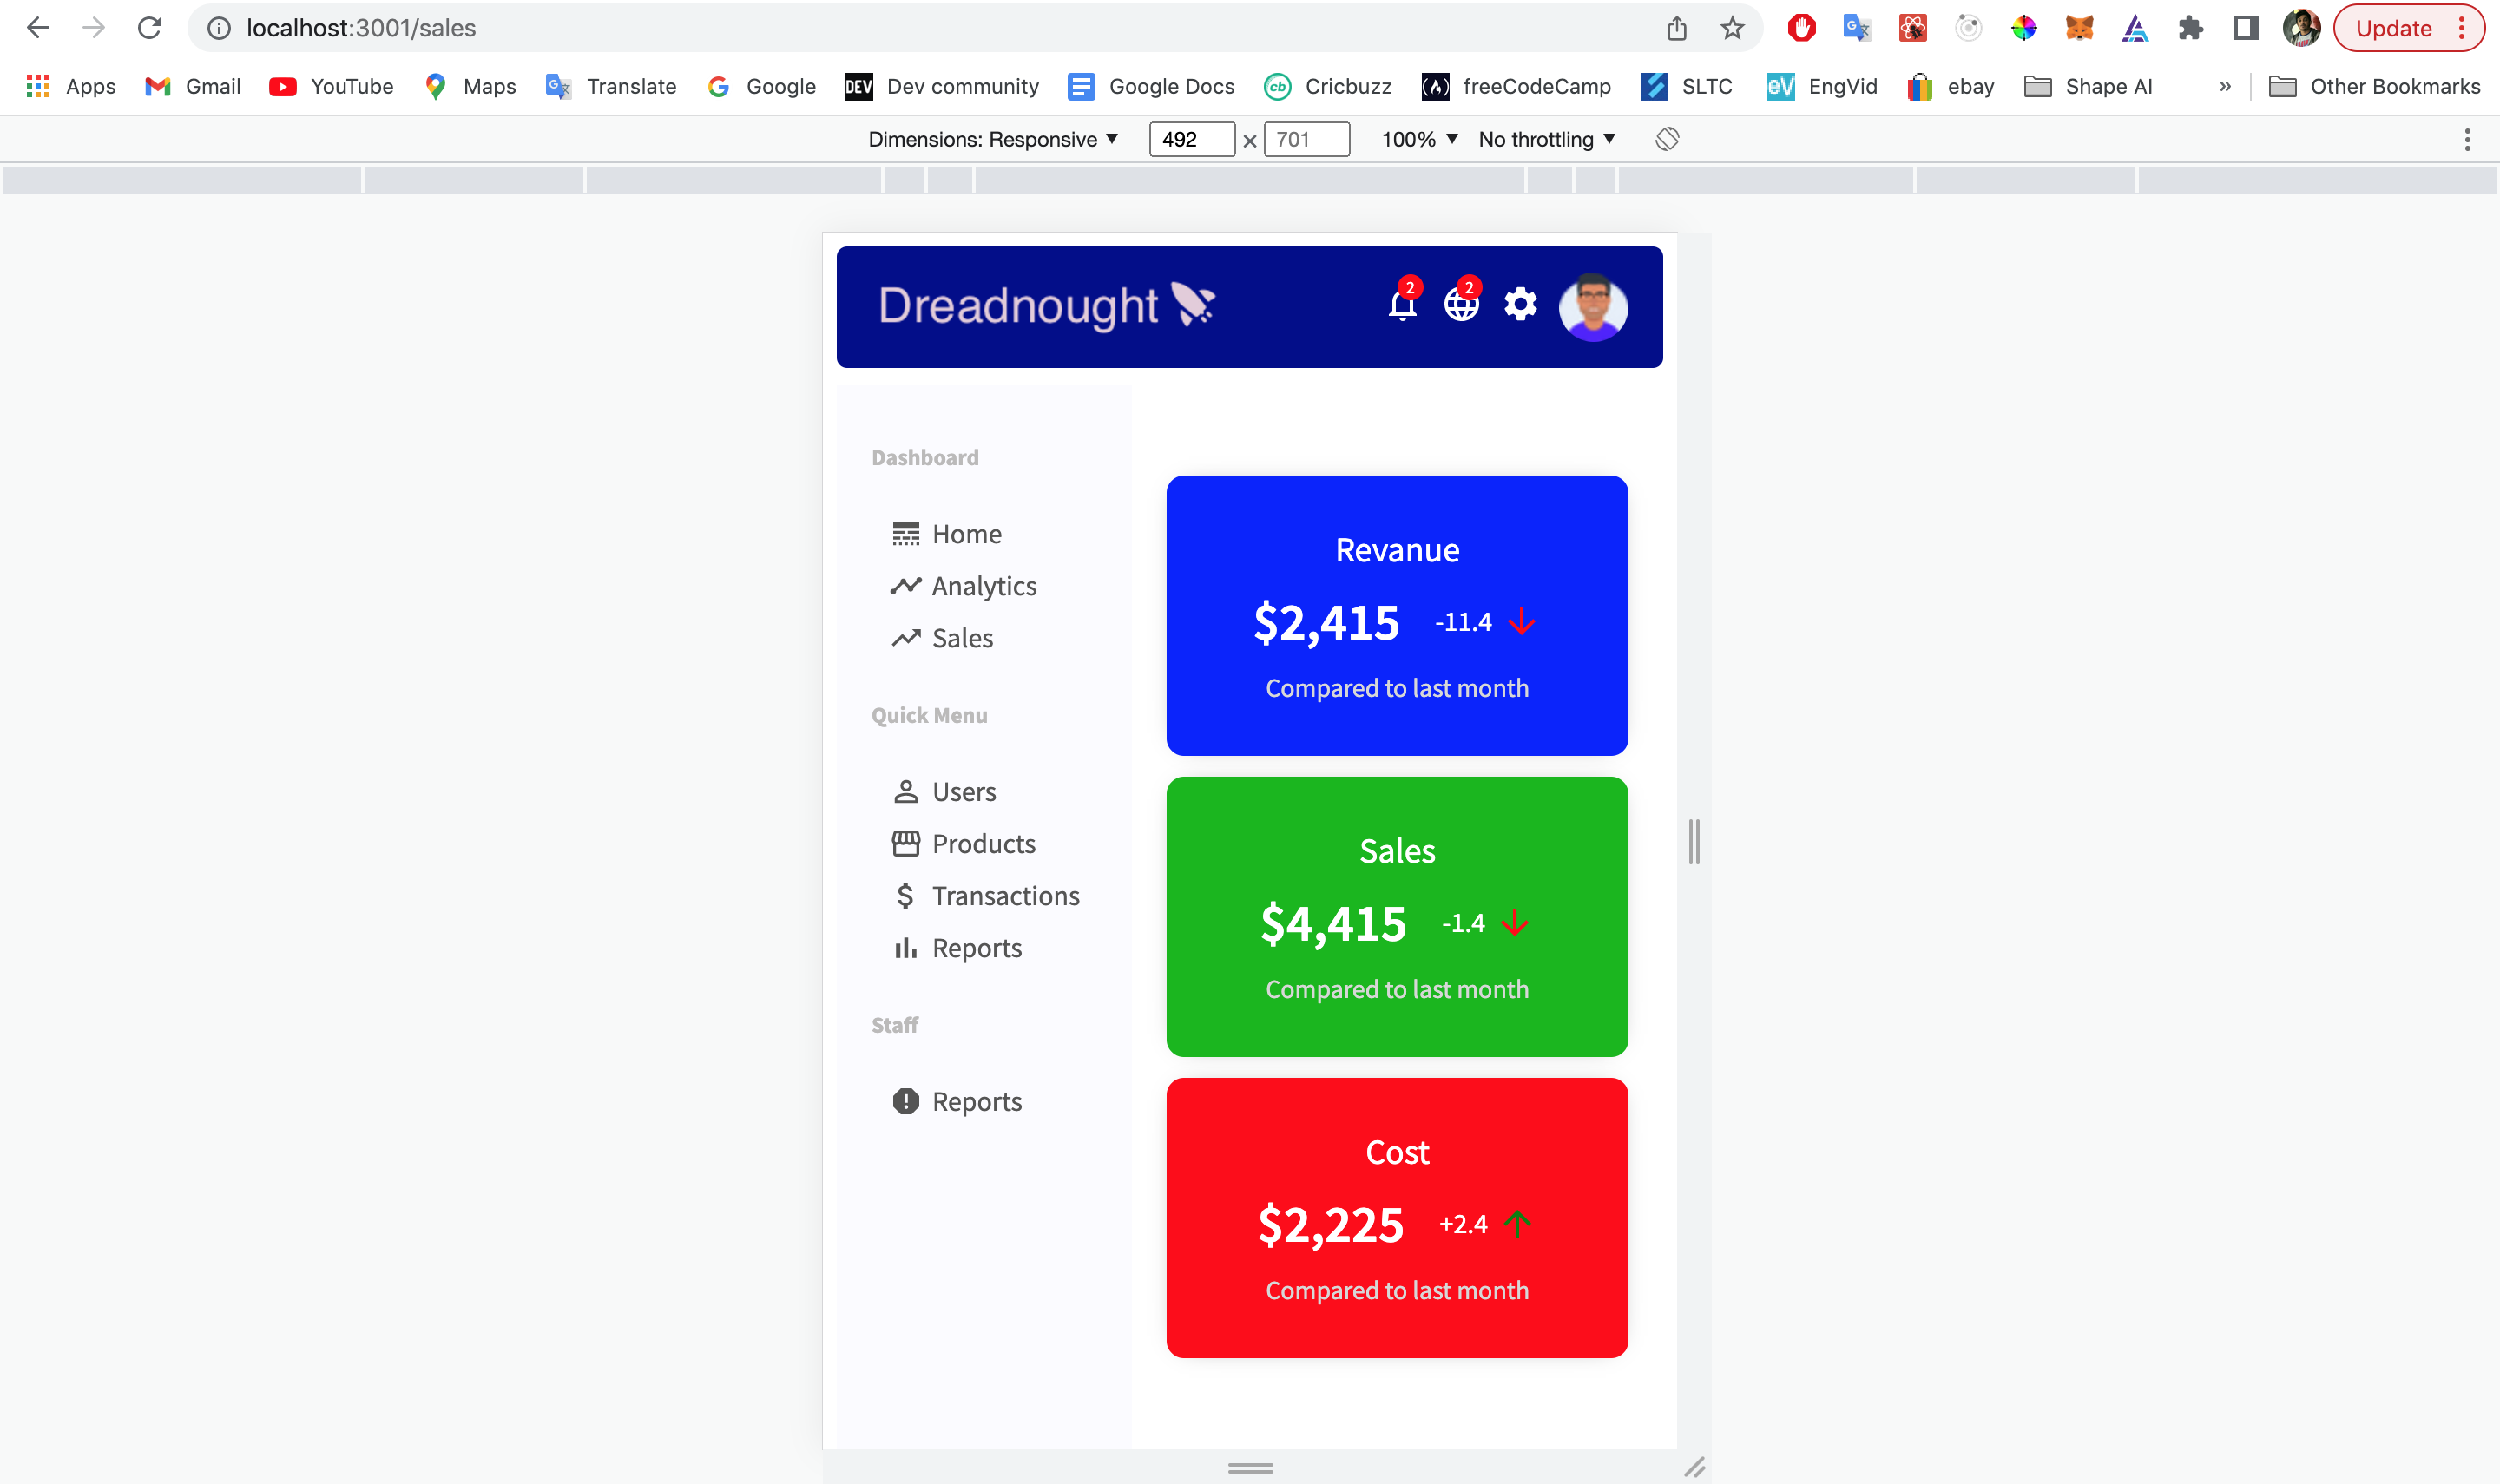Select the Home icon in the sidebar

pyautogui.click(x=905, y=534)
